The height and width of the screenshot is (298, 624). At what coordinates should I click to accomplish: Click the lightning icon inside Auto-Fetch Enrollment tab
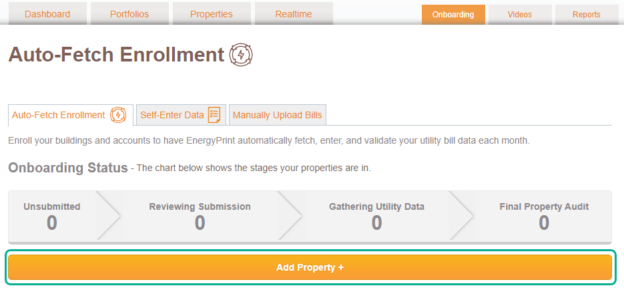[118, 115]
